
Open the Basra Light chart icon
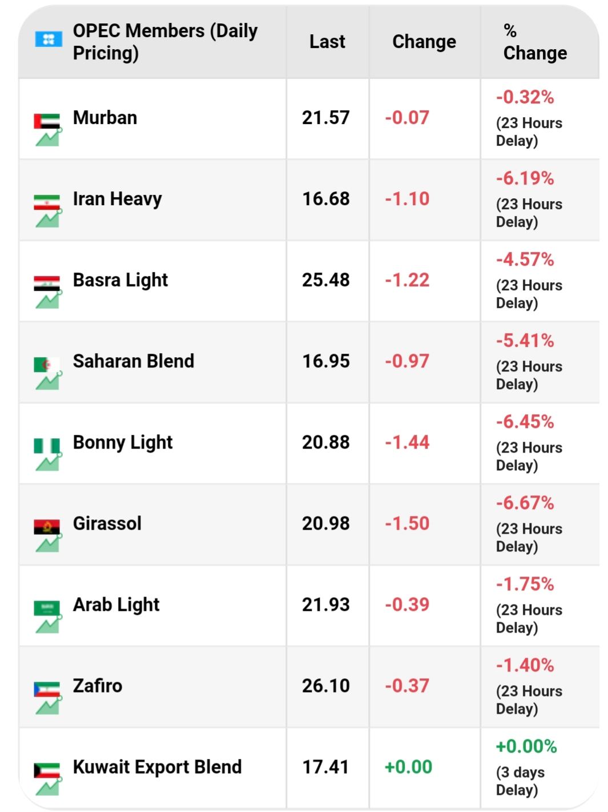tap(49, 300)
